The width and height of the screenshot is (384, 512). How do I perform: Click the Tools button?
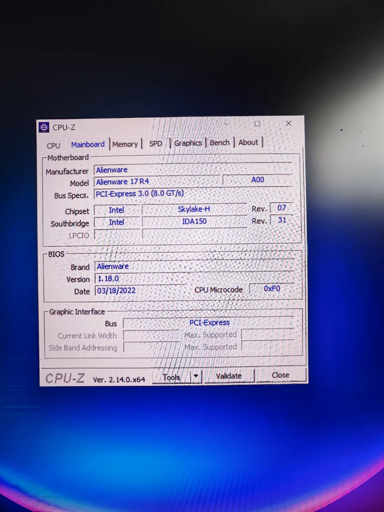pyautogui.click(x=171, y=377)
